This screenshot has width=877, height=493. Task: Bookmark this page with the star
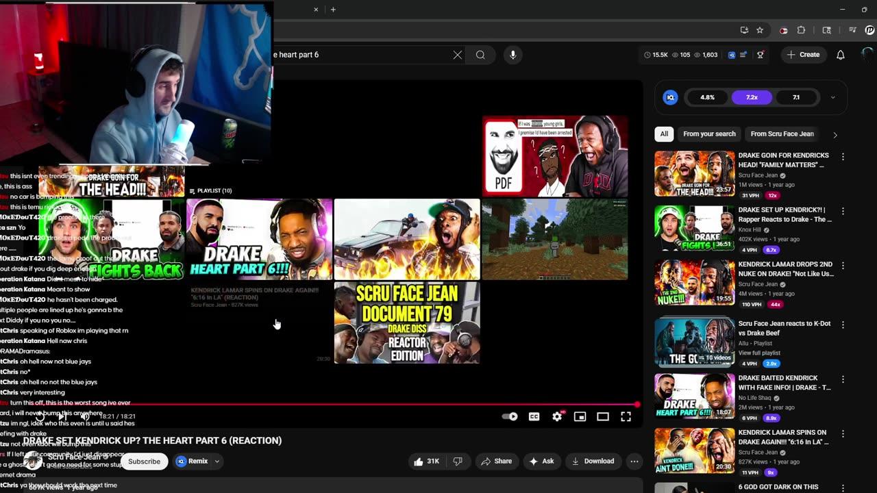(760, 30)
